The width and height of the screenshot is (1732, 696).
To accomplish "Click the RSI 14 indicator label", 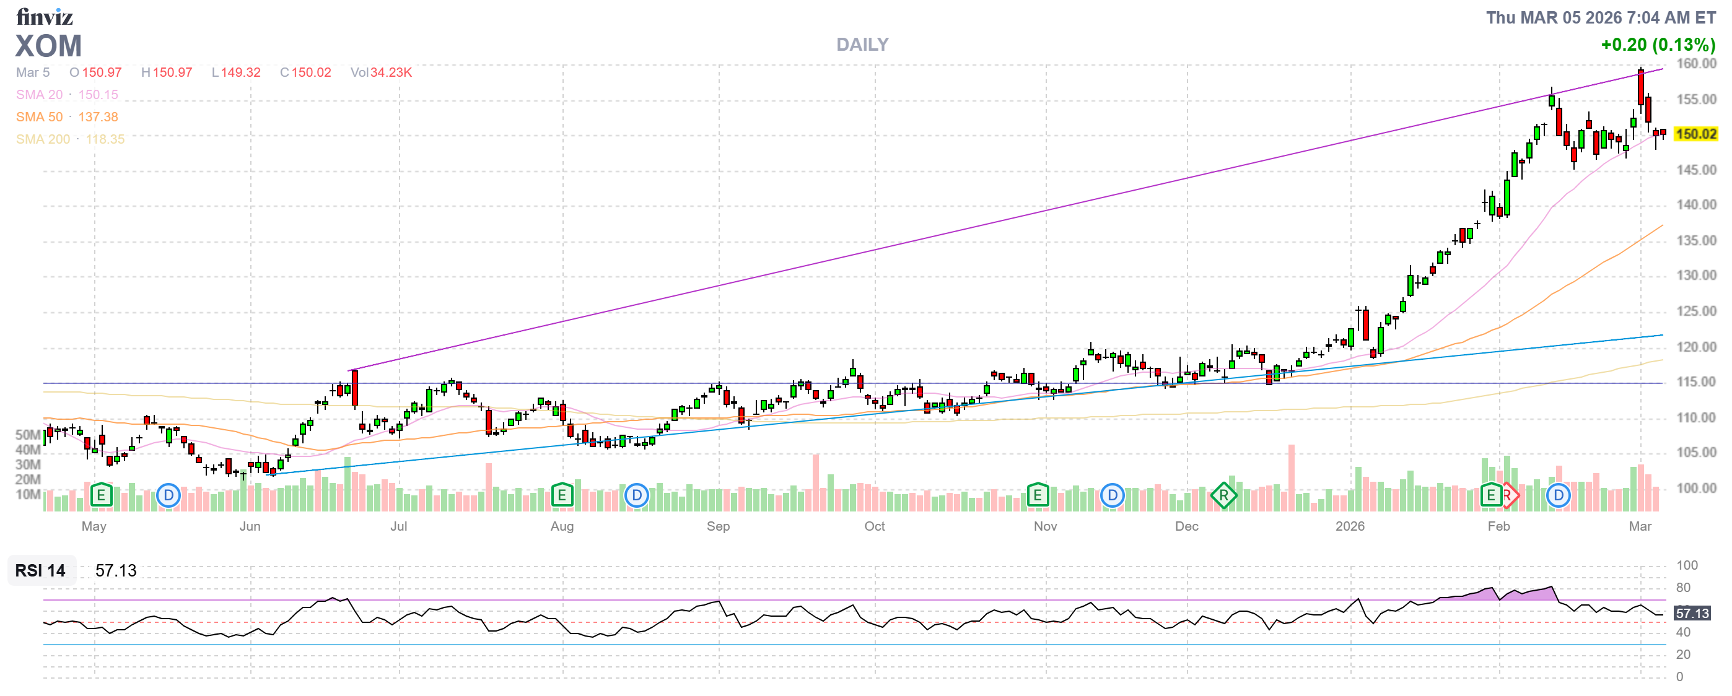I will (x=40, y=570).
